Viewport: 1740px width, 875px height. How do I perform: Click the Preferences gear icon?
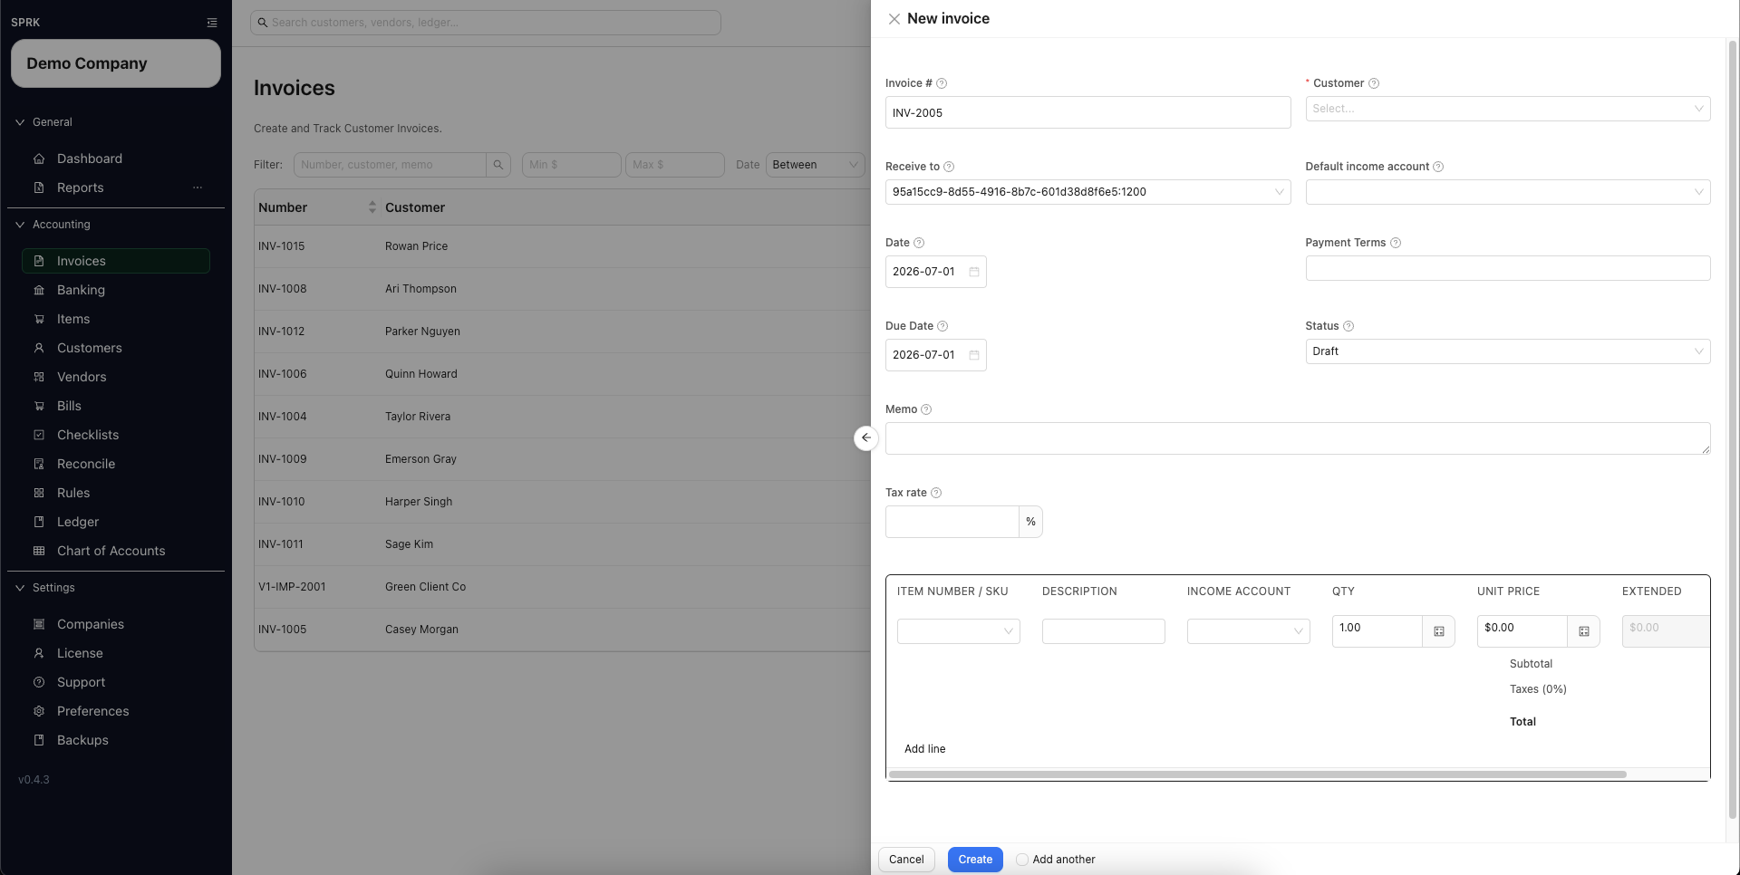[x=39, y=711]
